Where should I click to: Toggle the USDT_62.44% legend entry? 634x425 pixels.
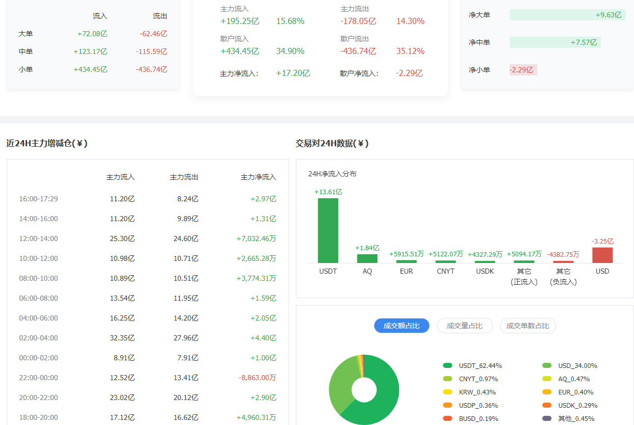(473, 365)
